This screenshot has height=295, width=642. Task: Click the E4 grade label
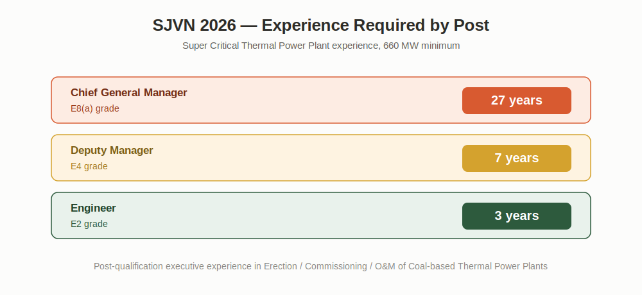tap(89, 166)
